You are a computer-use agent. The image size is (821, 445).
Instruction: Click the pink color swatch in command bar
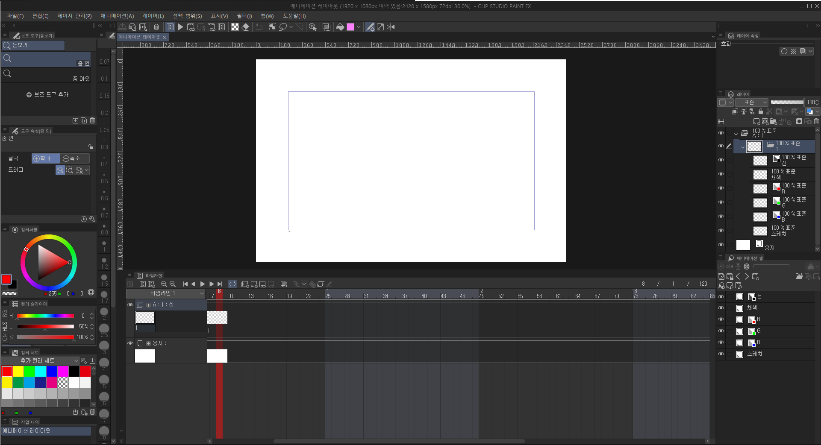(350, 27)
